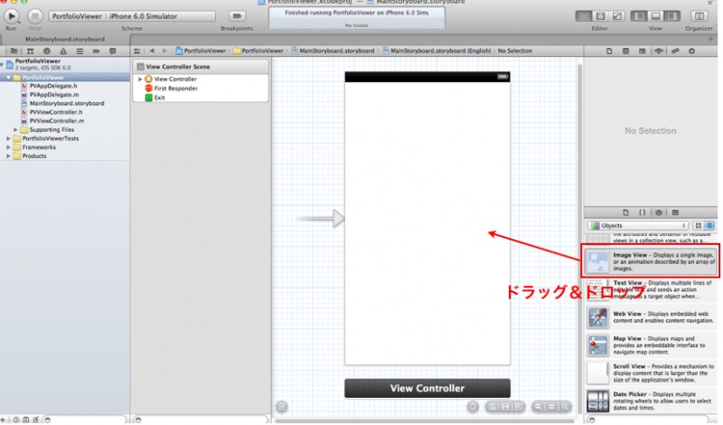Switch object library to icon view
Image resolution: width=723 pixels, height=425 pixels.
pyautogui.click(x=699, y=226)
